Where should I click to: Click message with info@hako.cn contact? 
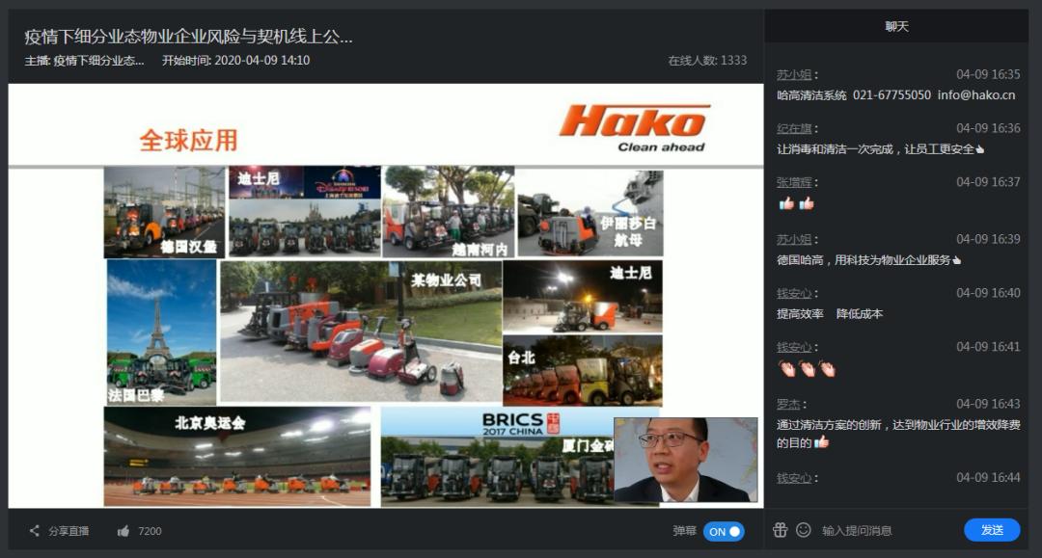coord(895,94)
